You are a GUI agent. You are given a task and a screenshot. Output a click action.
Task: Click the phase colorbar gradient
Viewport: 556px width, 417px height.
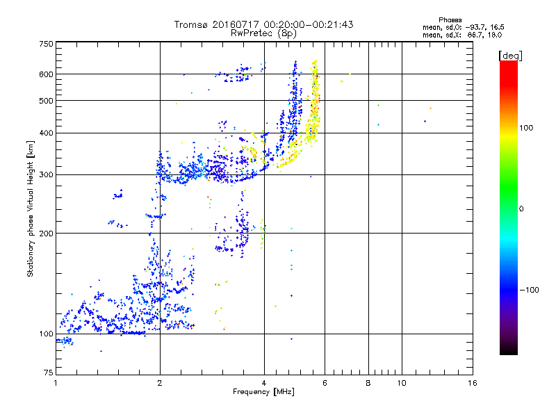tap(509, 207)
